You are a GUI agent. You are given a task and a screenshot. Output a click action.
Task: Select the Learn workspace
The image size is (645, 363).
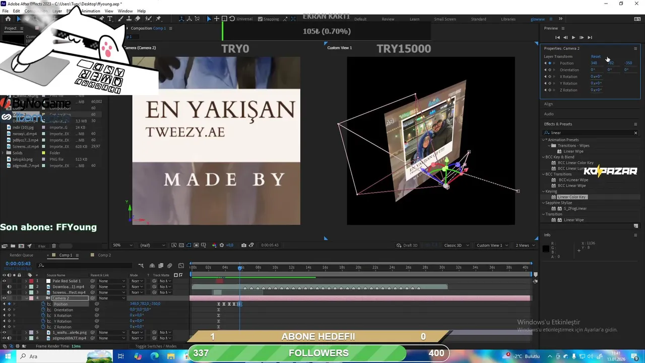pyautogui.click(x=414, y=19)
